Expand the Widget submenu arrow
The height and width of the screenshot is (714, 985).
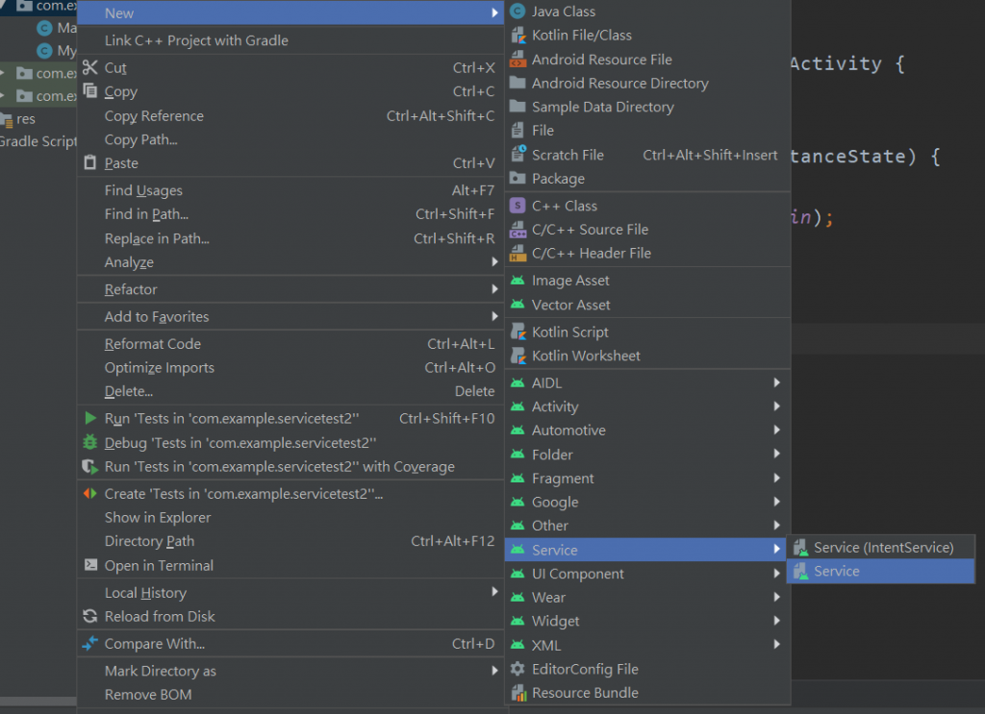tap(777, 621)
